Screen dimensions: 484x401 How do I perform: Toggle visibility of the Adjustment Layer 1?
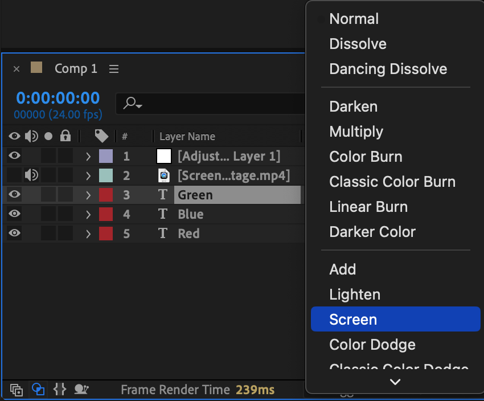click(15, 156)
